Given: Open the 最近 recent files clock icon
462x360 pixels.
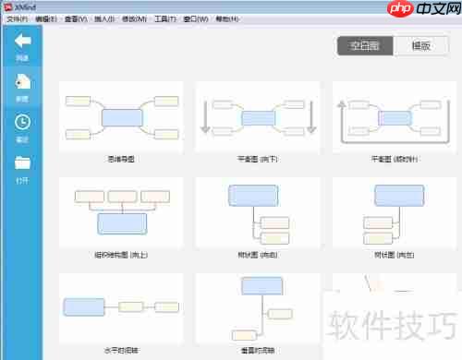Looking at the screenshot, I should tap(22, 122).
